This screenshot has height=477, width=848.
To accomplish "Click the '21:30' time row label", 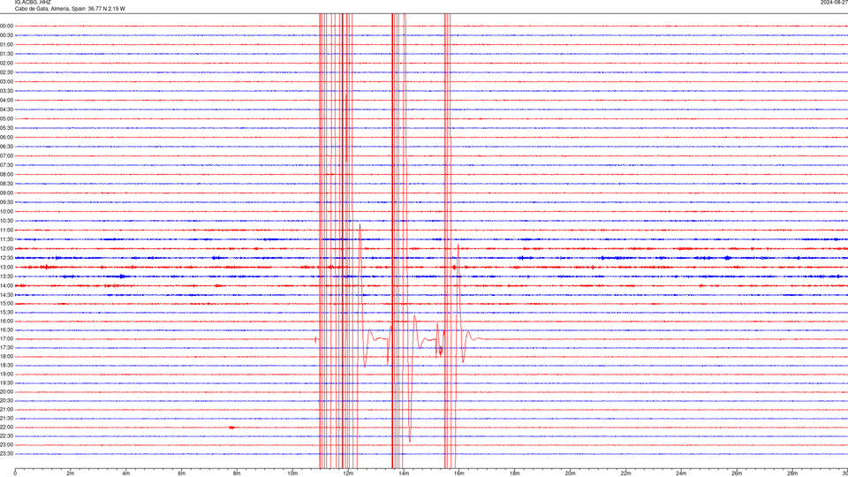I will (x=6, y=419).
